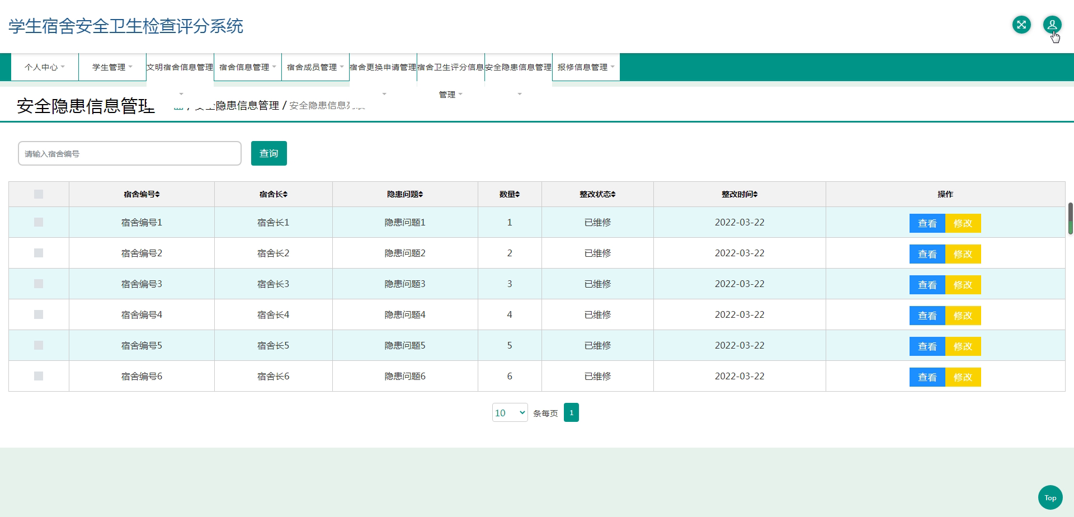This screenshot has height=517, width=1074.
Task: Open the 宿舍成员管理 menu
Action: tap(315, 67)
